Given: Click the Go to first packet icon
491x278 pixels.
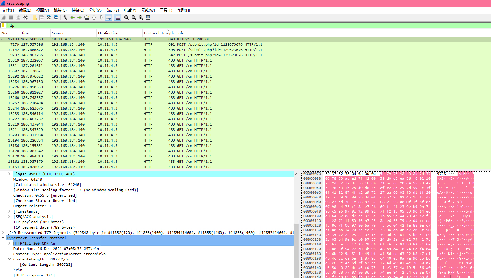Looking at the screenshot, I should [x=94, y=18].
